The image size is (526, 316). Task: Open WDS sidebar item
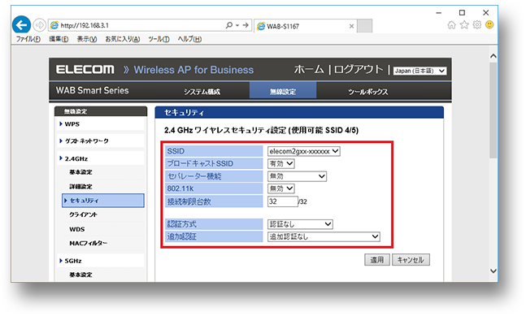point(77,230)
